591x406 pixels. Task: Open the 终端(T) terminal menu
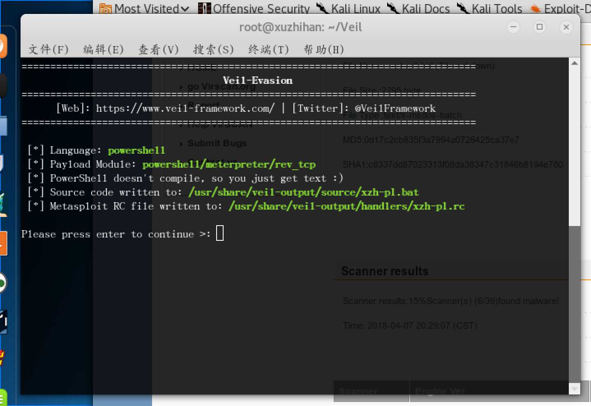pos(269,50)
